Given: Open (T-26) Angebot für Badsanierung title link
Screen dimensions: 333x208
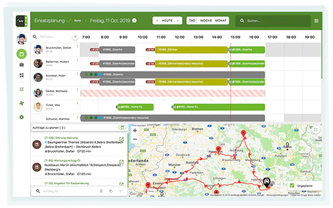Looking at the screenshot, I should tap(67, 184).
